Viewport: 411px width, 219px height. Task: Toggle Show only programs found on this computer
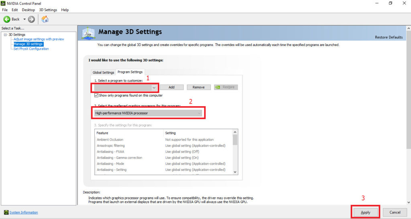96,95
